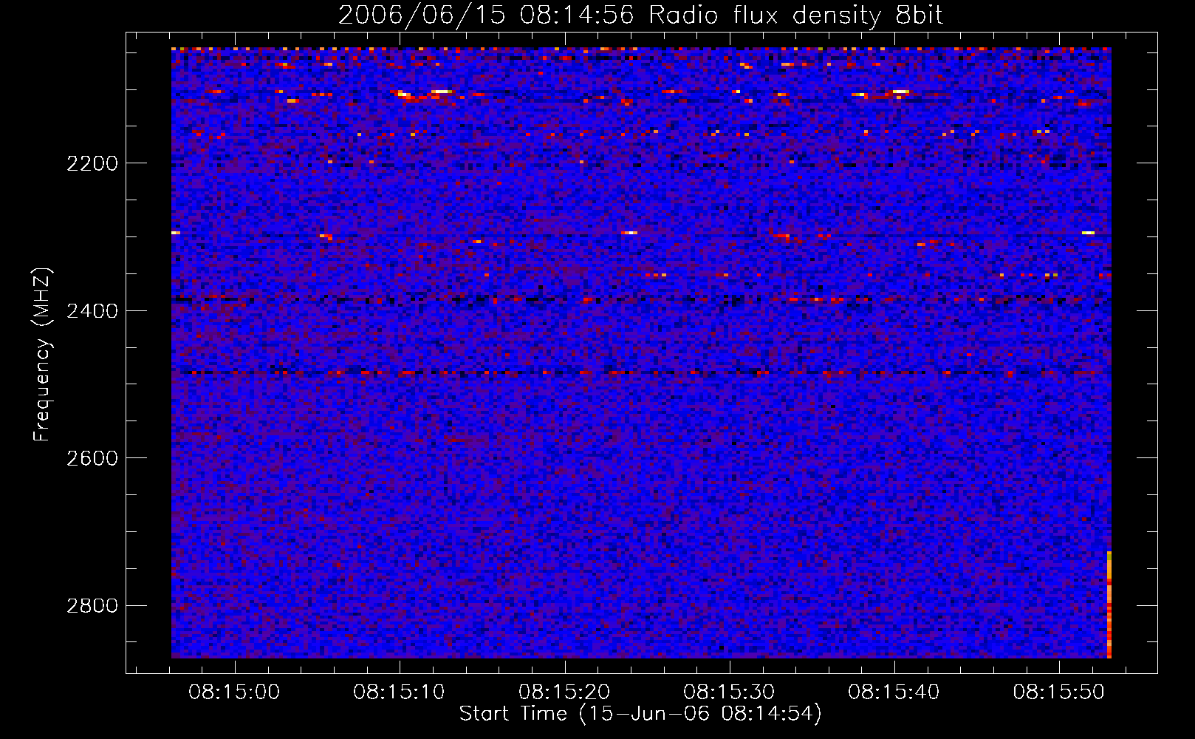
Task: Click the 08:15:10 time tick label
Action: click(x=399, y=692)
